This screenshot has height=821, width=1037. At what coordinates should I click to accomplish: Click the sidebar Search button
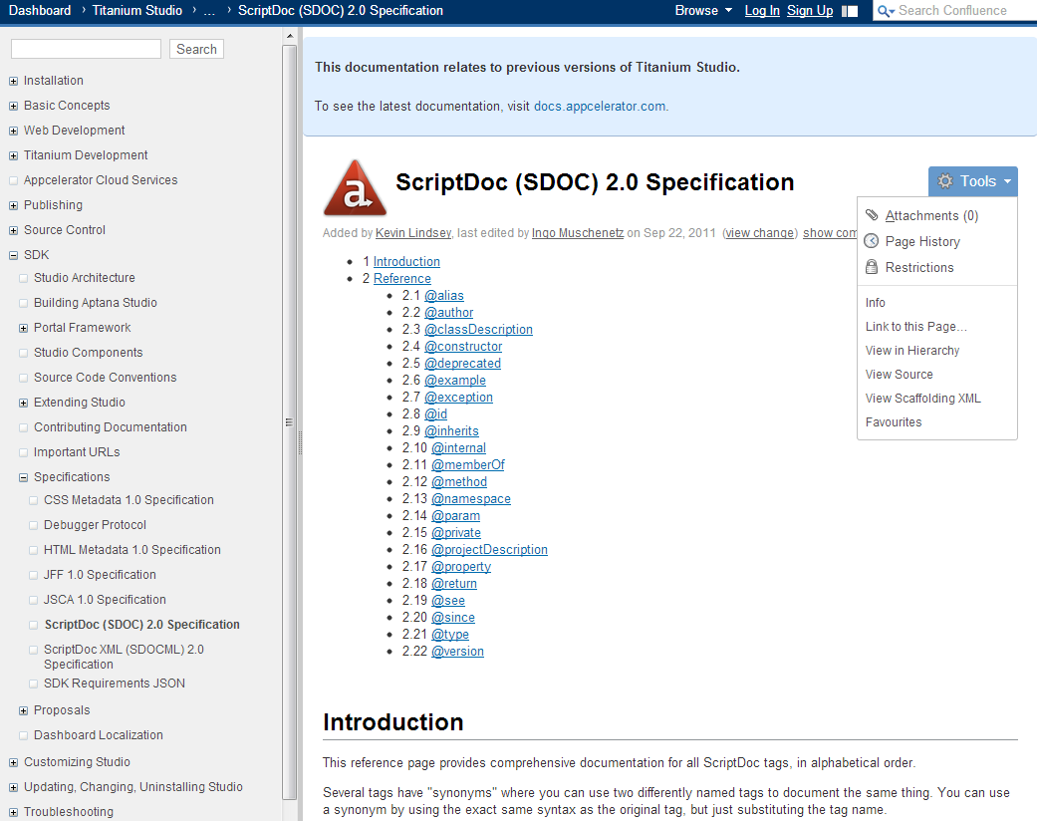(196, 49)
